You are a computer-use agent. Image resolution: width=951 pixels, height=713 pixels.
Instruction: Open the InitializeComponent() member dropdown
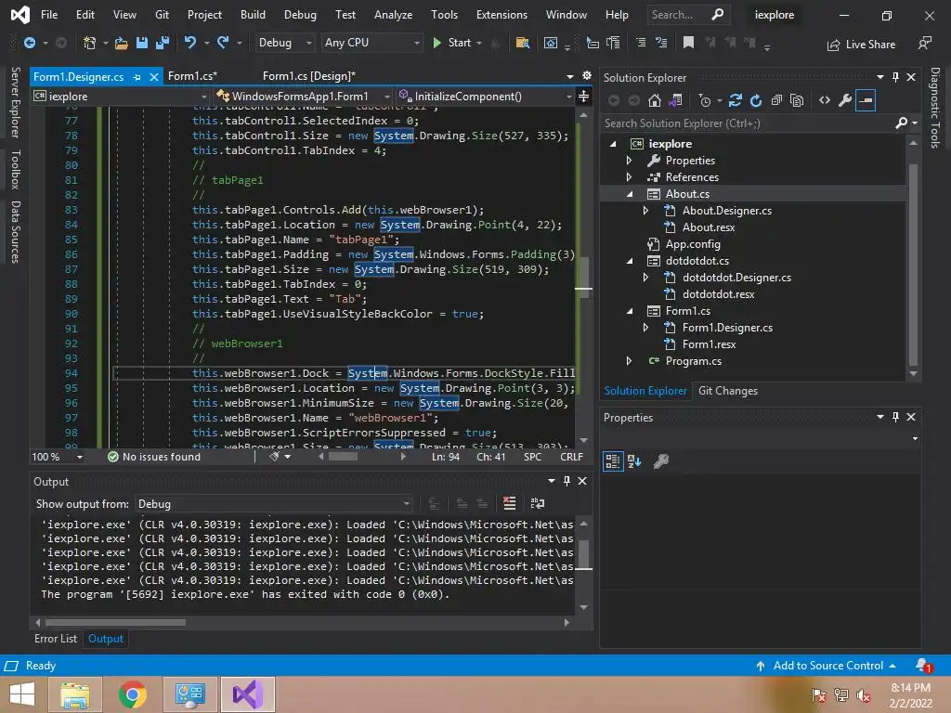tap(485, 97)
